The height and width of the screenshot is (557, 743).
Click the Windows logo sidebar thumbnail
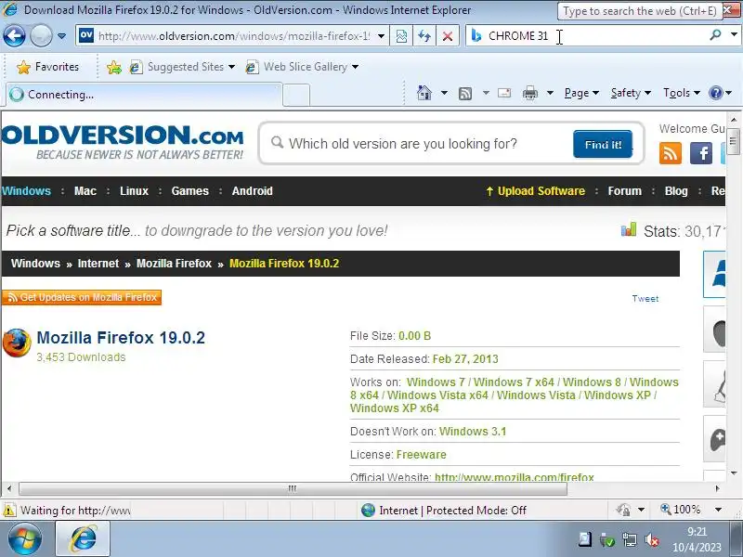click(x=714, y=274)
